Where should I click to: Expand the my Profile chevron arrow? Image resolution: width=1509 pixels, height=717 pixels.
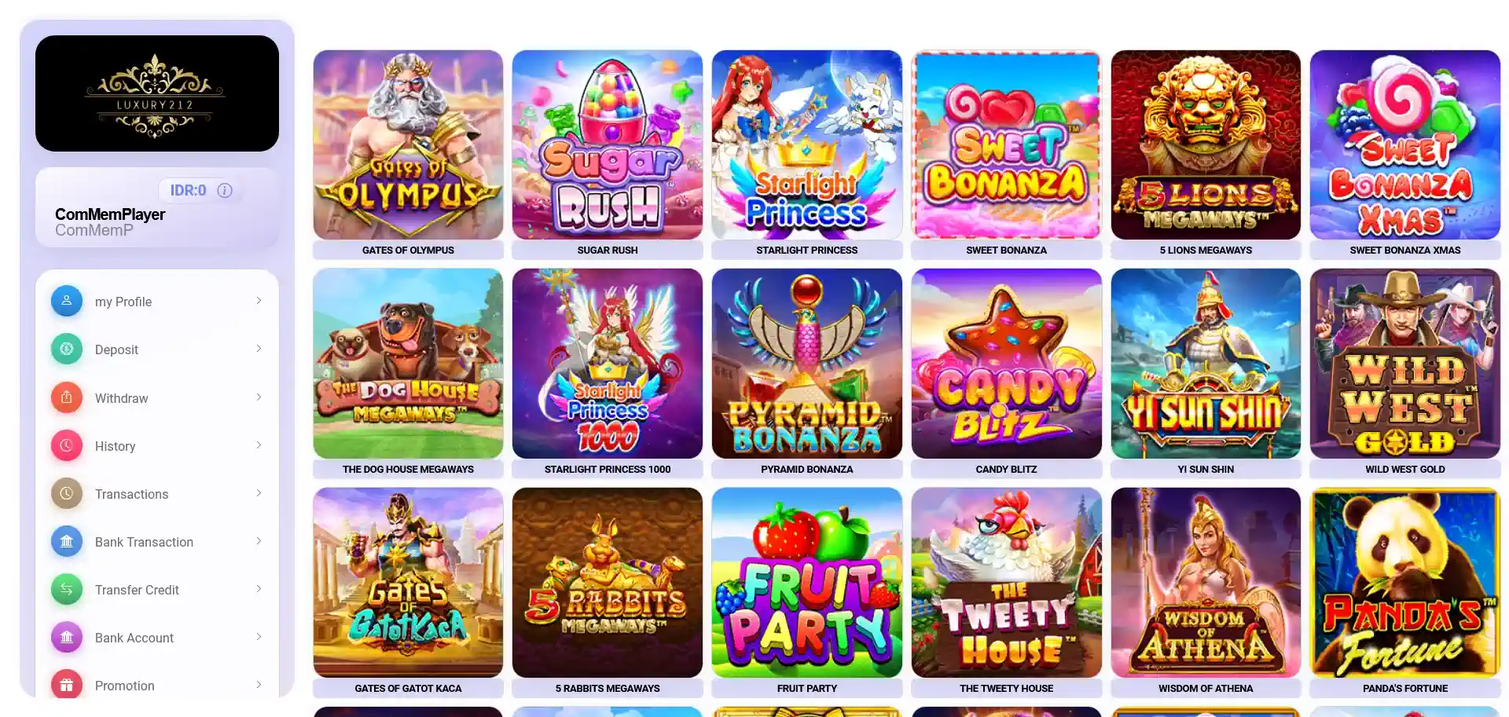(259, 301)
